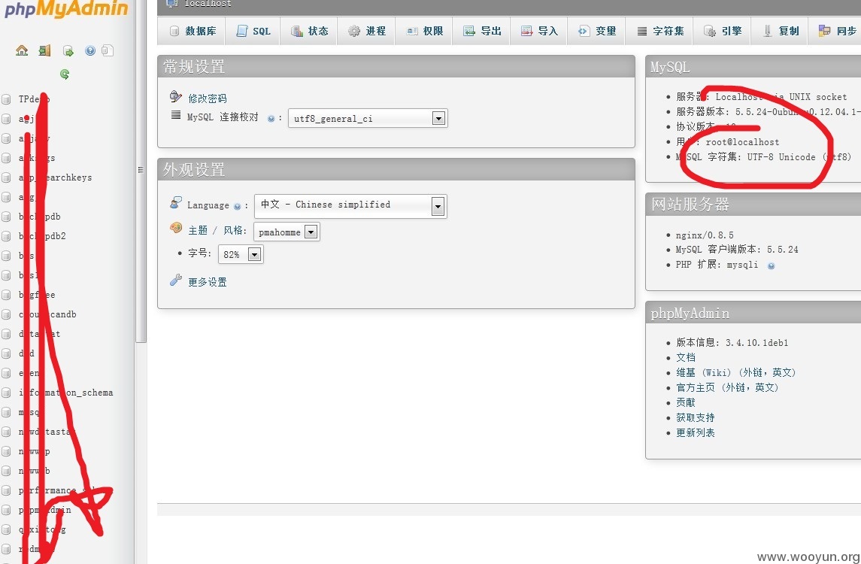
Task: Open the 82% font size dropdown
Action: point(241,254)
